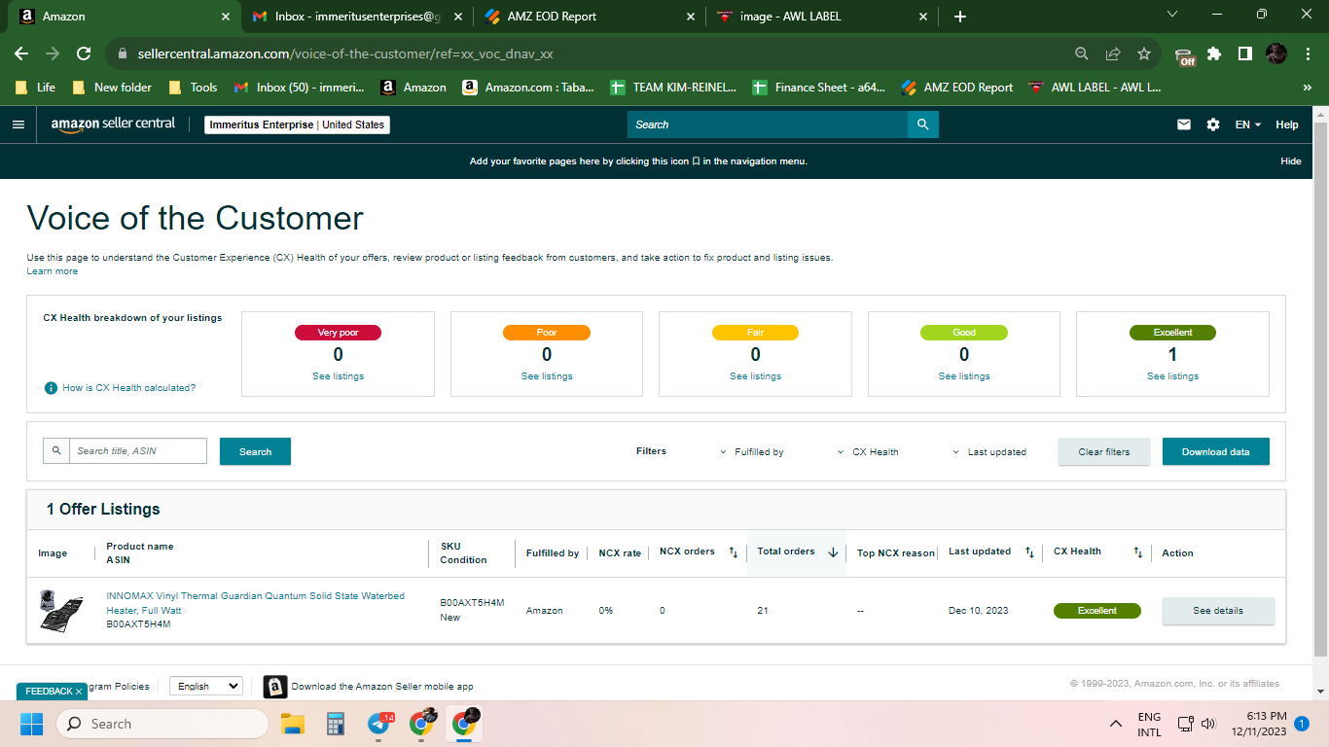Click the Download data button
Screen dimensions: 1329x747
tap(1216, 451)
